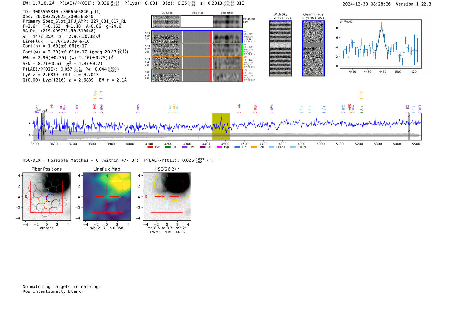Click the orange HeII legend swatch

[254, 147]
